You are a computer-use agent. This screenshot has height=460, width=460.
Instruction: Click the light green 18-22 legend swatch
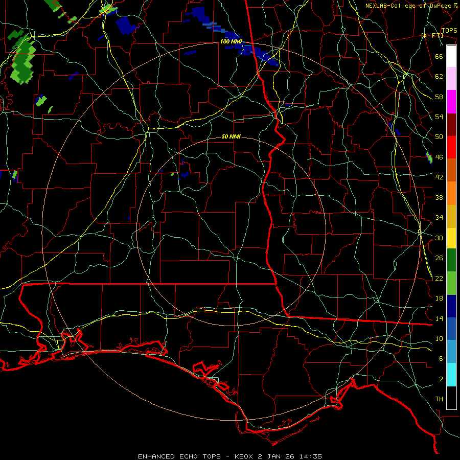click(x=451, y=283)
